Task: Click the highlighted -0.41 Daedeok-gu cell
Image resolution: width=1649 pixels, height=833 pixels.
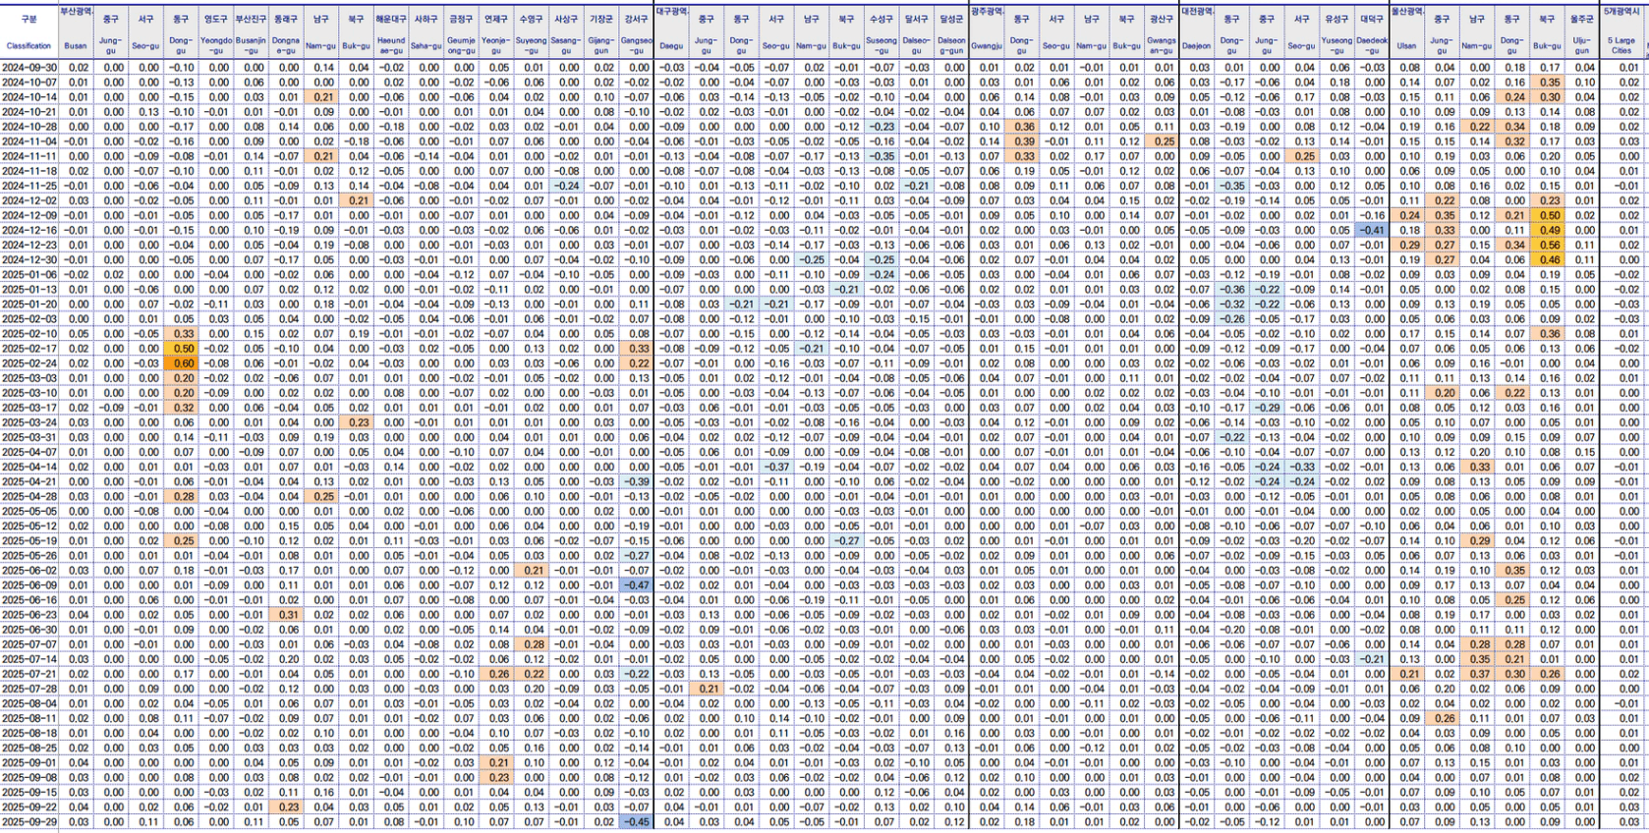Action: coord(1372,231)
